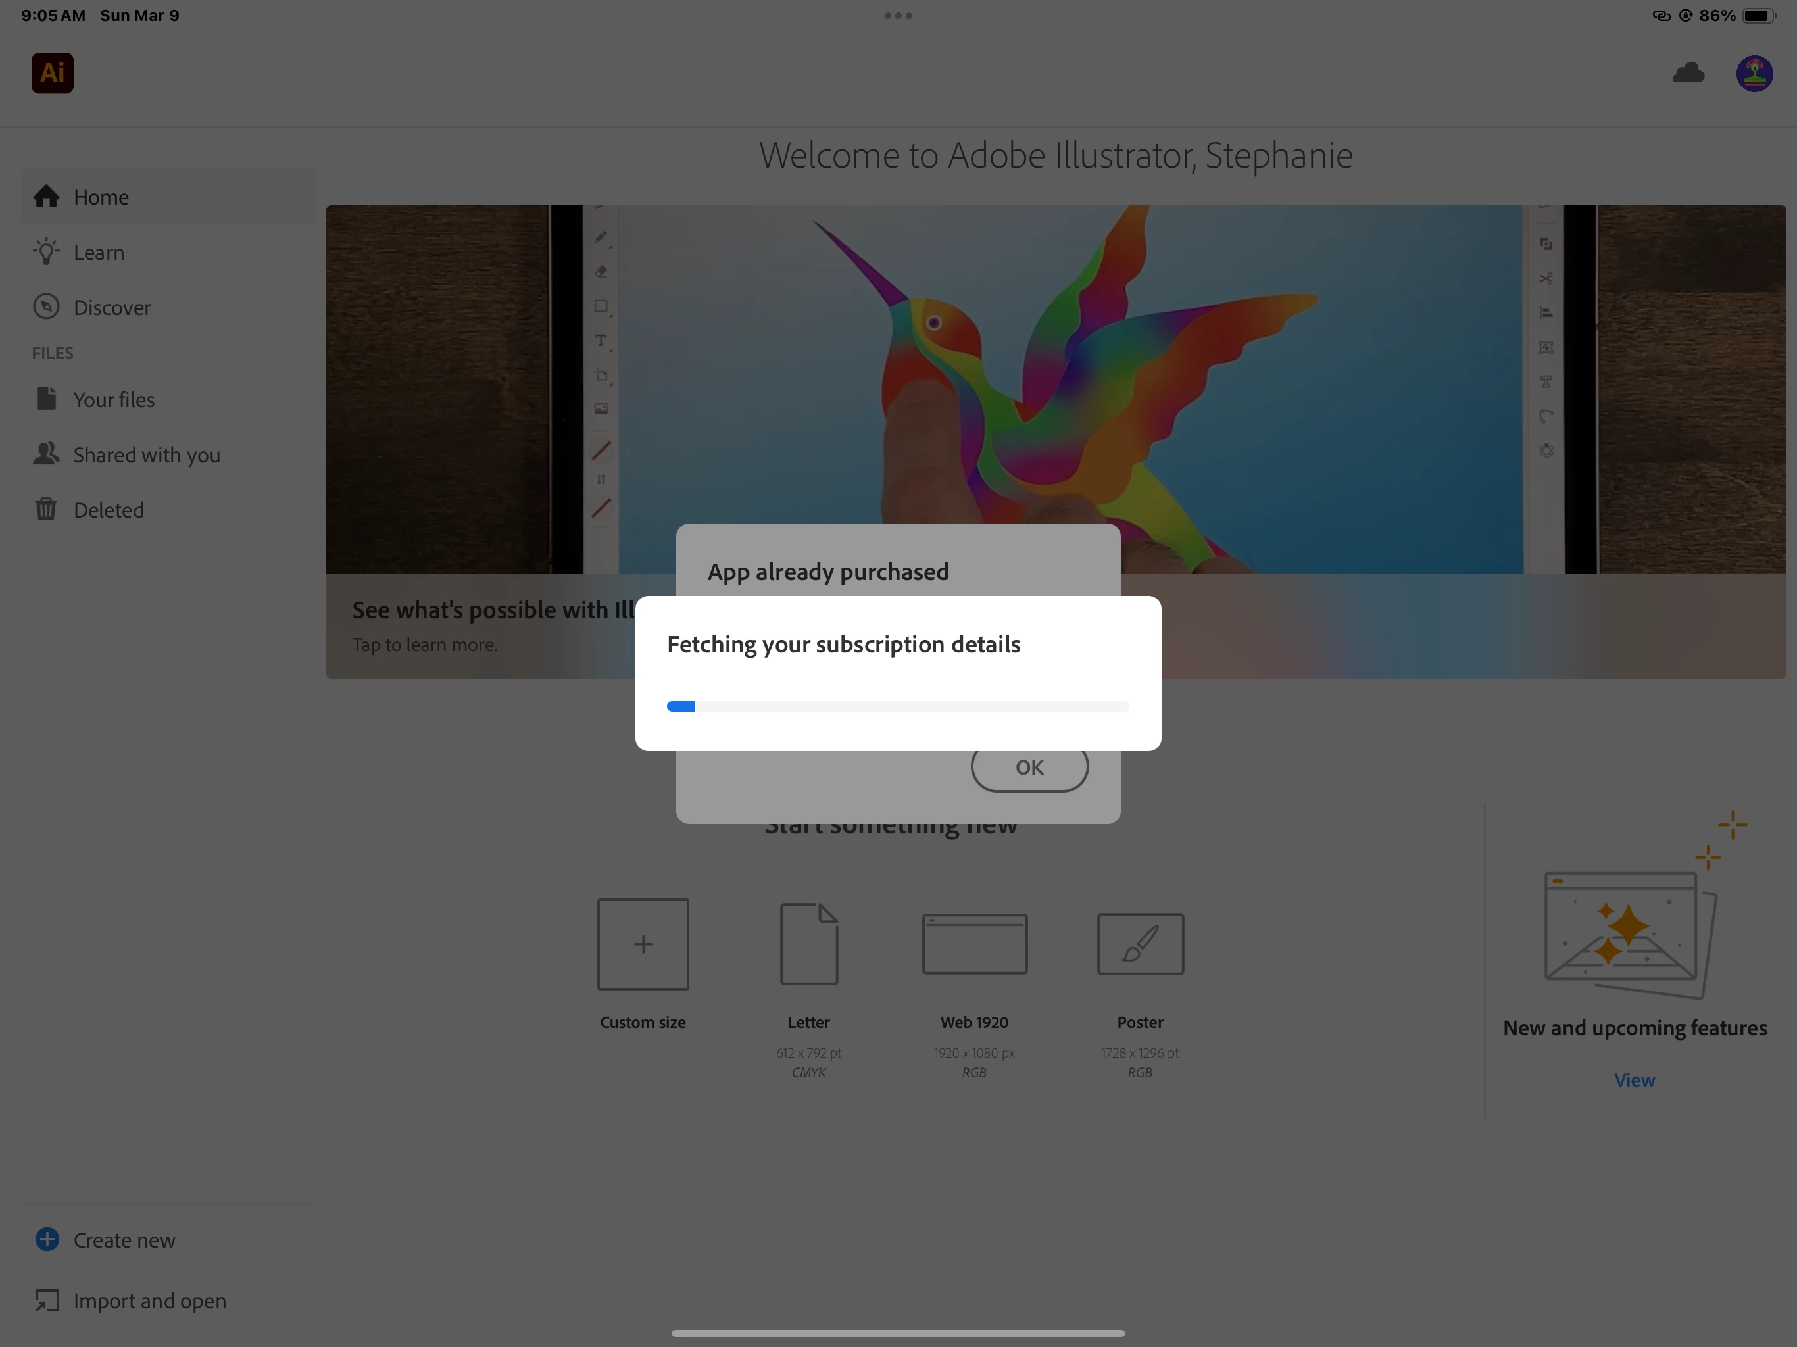Open the user profile avatar

[1754, 73]
